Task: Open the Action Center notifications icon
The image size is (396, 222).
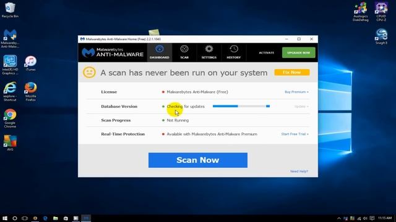Action: 372,218
